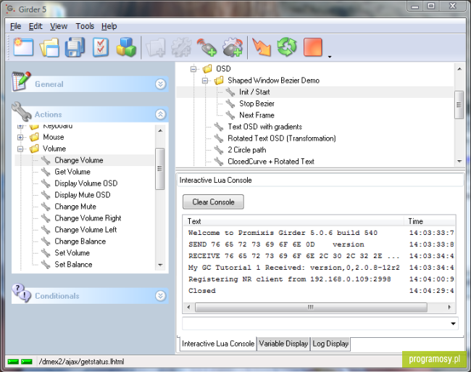Select the Interactive Lua Console tab
Viewport: 471px width, 372px height.
(x=218, y=344)
